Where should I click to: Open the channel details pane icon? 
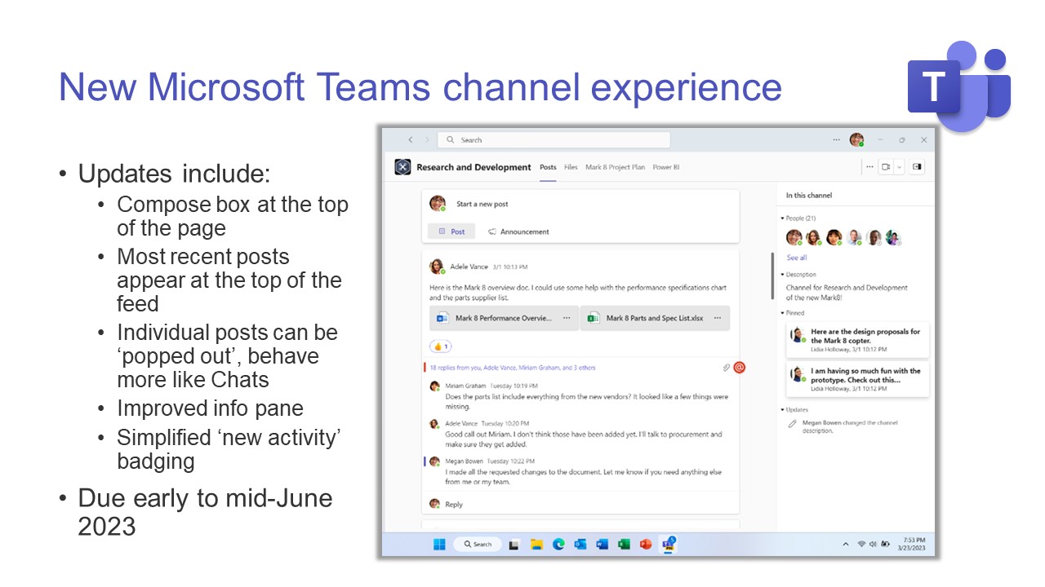[x=918, y=166]
